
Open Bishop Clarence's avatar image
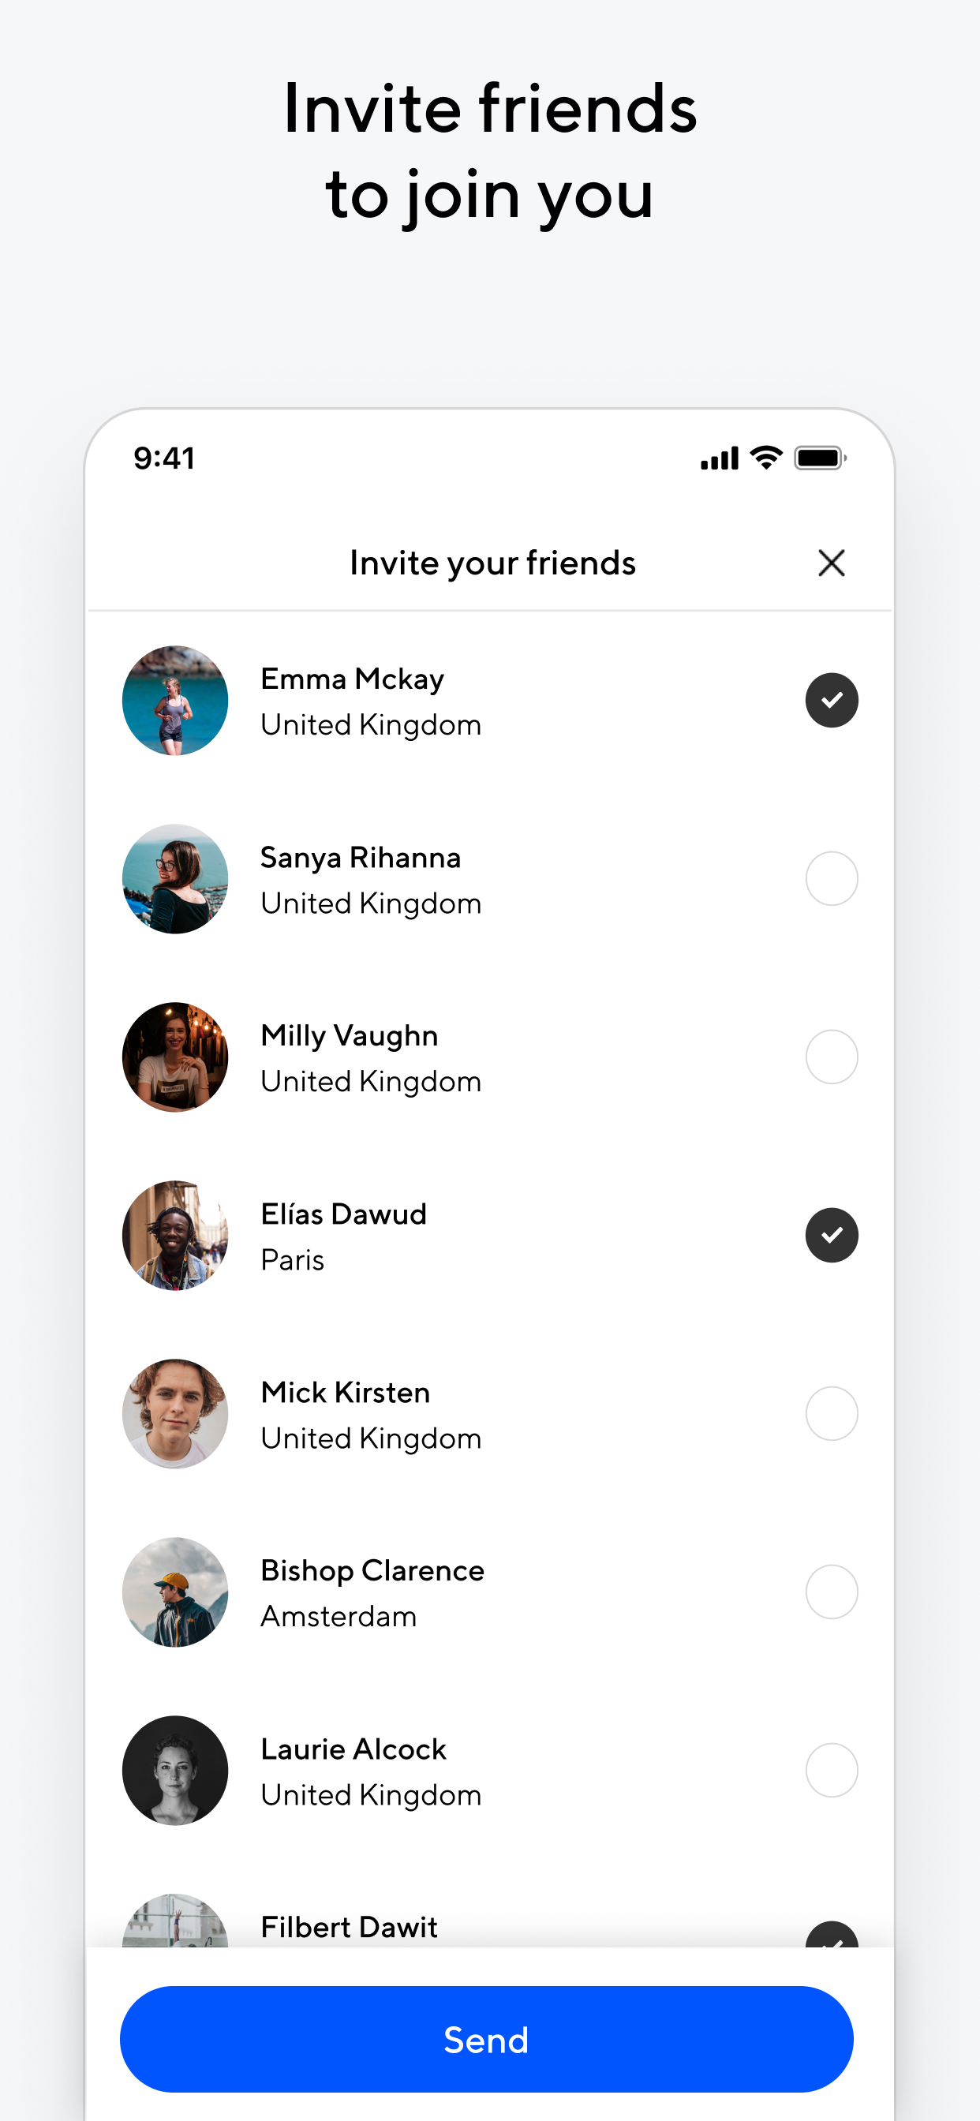[x=174, y=1592]
